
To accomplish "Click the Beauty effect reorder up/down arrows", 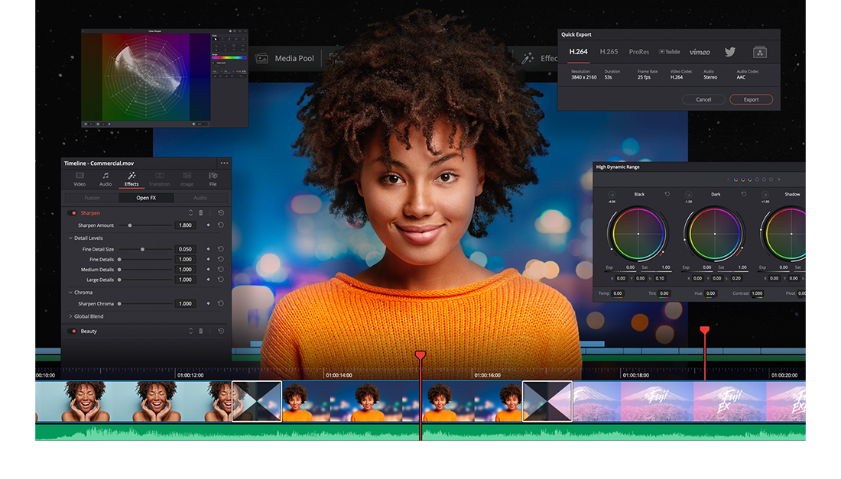I will (x=190, y=331).
